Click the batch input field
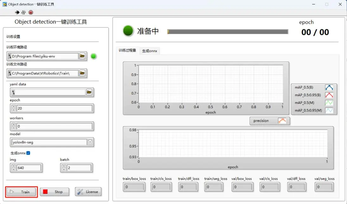Image resolution: width=347 pixels, height=204 pixels. pos(79,168)
